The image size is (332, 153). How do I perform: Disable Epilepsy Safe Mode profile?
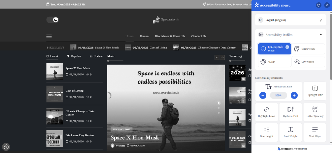[x=274, y=49]
